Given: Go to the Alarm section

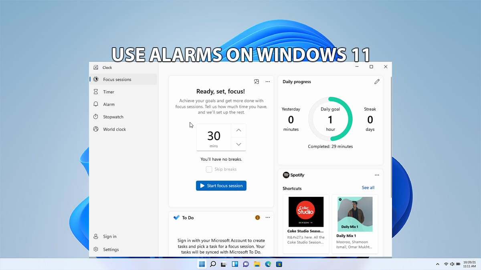Looking at the screenshot, I should pyautogui.click(x=123, y=104).
